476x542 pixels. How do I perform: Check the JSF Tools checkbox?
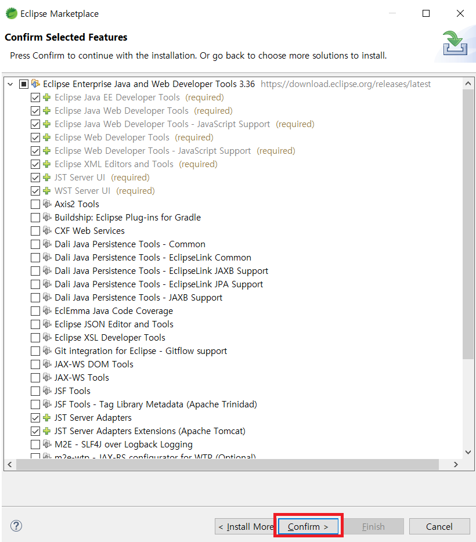(35, 391)
